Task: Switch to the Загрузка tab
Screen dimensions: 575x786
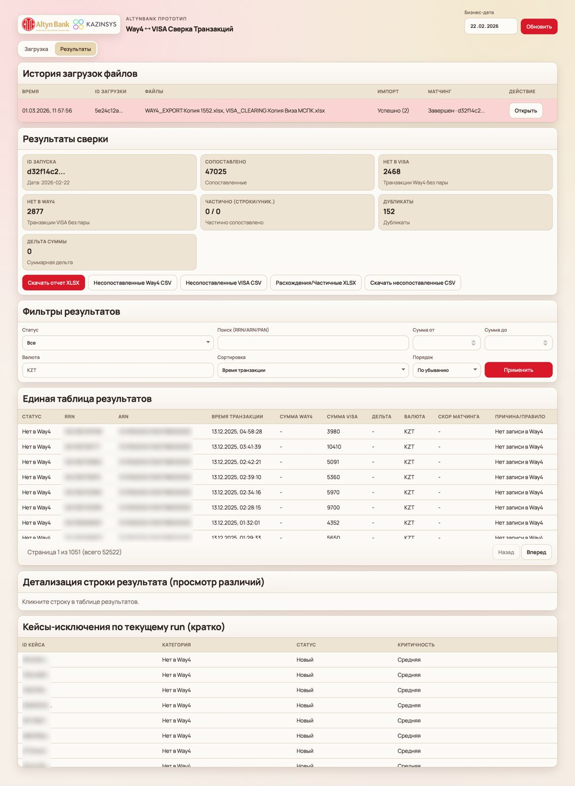Action: click(x=36, y=49)
